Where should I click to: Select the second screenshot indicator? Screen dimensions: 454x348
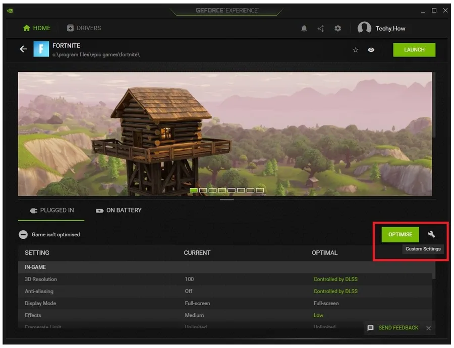[x=203, y=190]
